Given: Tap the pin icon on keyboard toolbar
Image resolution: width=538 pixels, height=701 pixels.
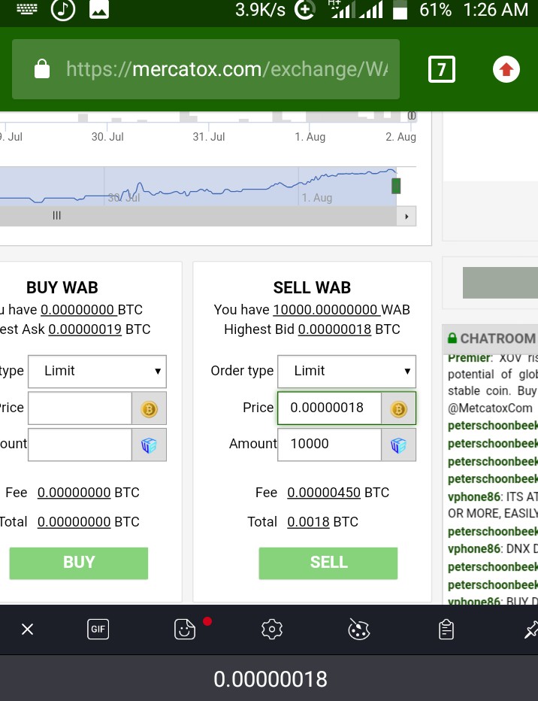Looking at the screenshot, I should 530,630.
